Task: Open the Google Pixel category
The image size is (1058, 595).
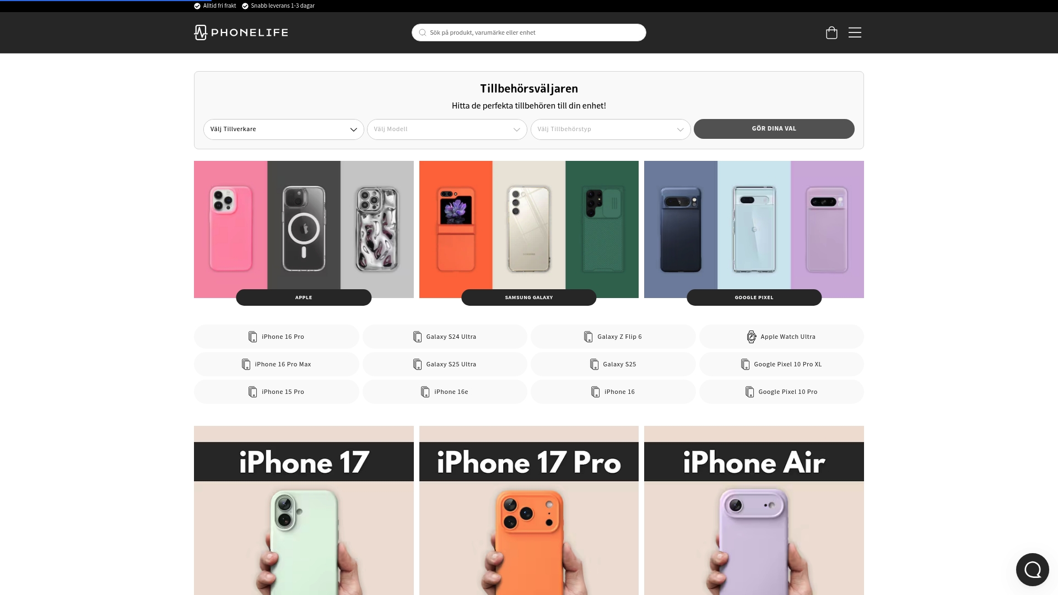Action: pyautogui.click(x=754, y=297)
